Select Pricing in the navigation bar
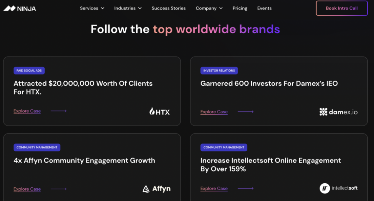Screen dimensions: 374x201 (x=240, y=8)
